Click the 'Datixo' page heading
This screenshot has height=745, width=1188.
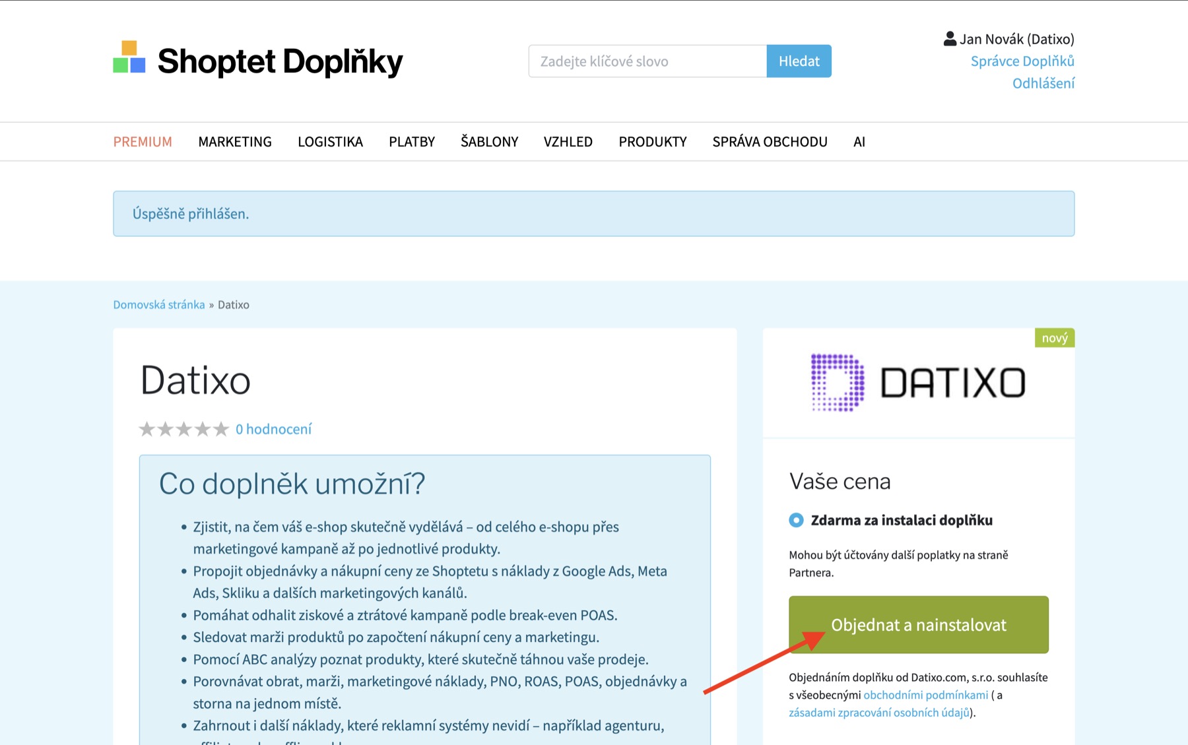coord(195,381)
